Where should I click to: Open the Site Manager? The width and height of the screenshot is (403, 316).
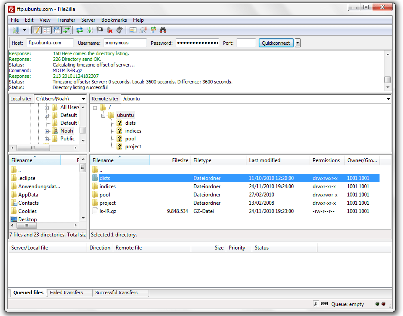point(16,30)
